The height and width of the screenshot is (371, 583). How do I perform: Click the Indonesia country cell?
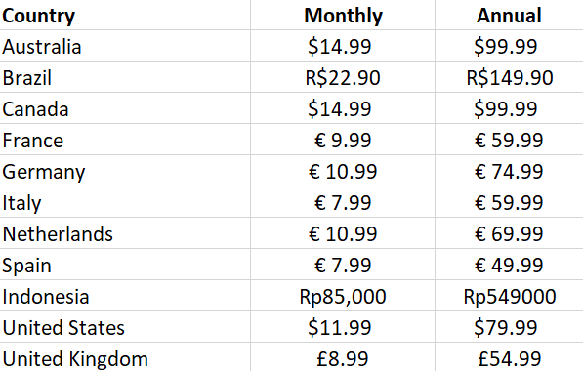pos(125,296)
